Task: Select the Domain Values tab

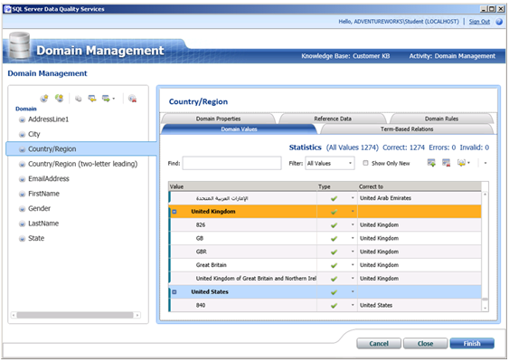Action: point(239,129)
